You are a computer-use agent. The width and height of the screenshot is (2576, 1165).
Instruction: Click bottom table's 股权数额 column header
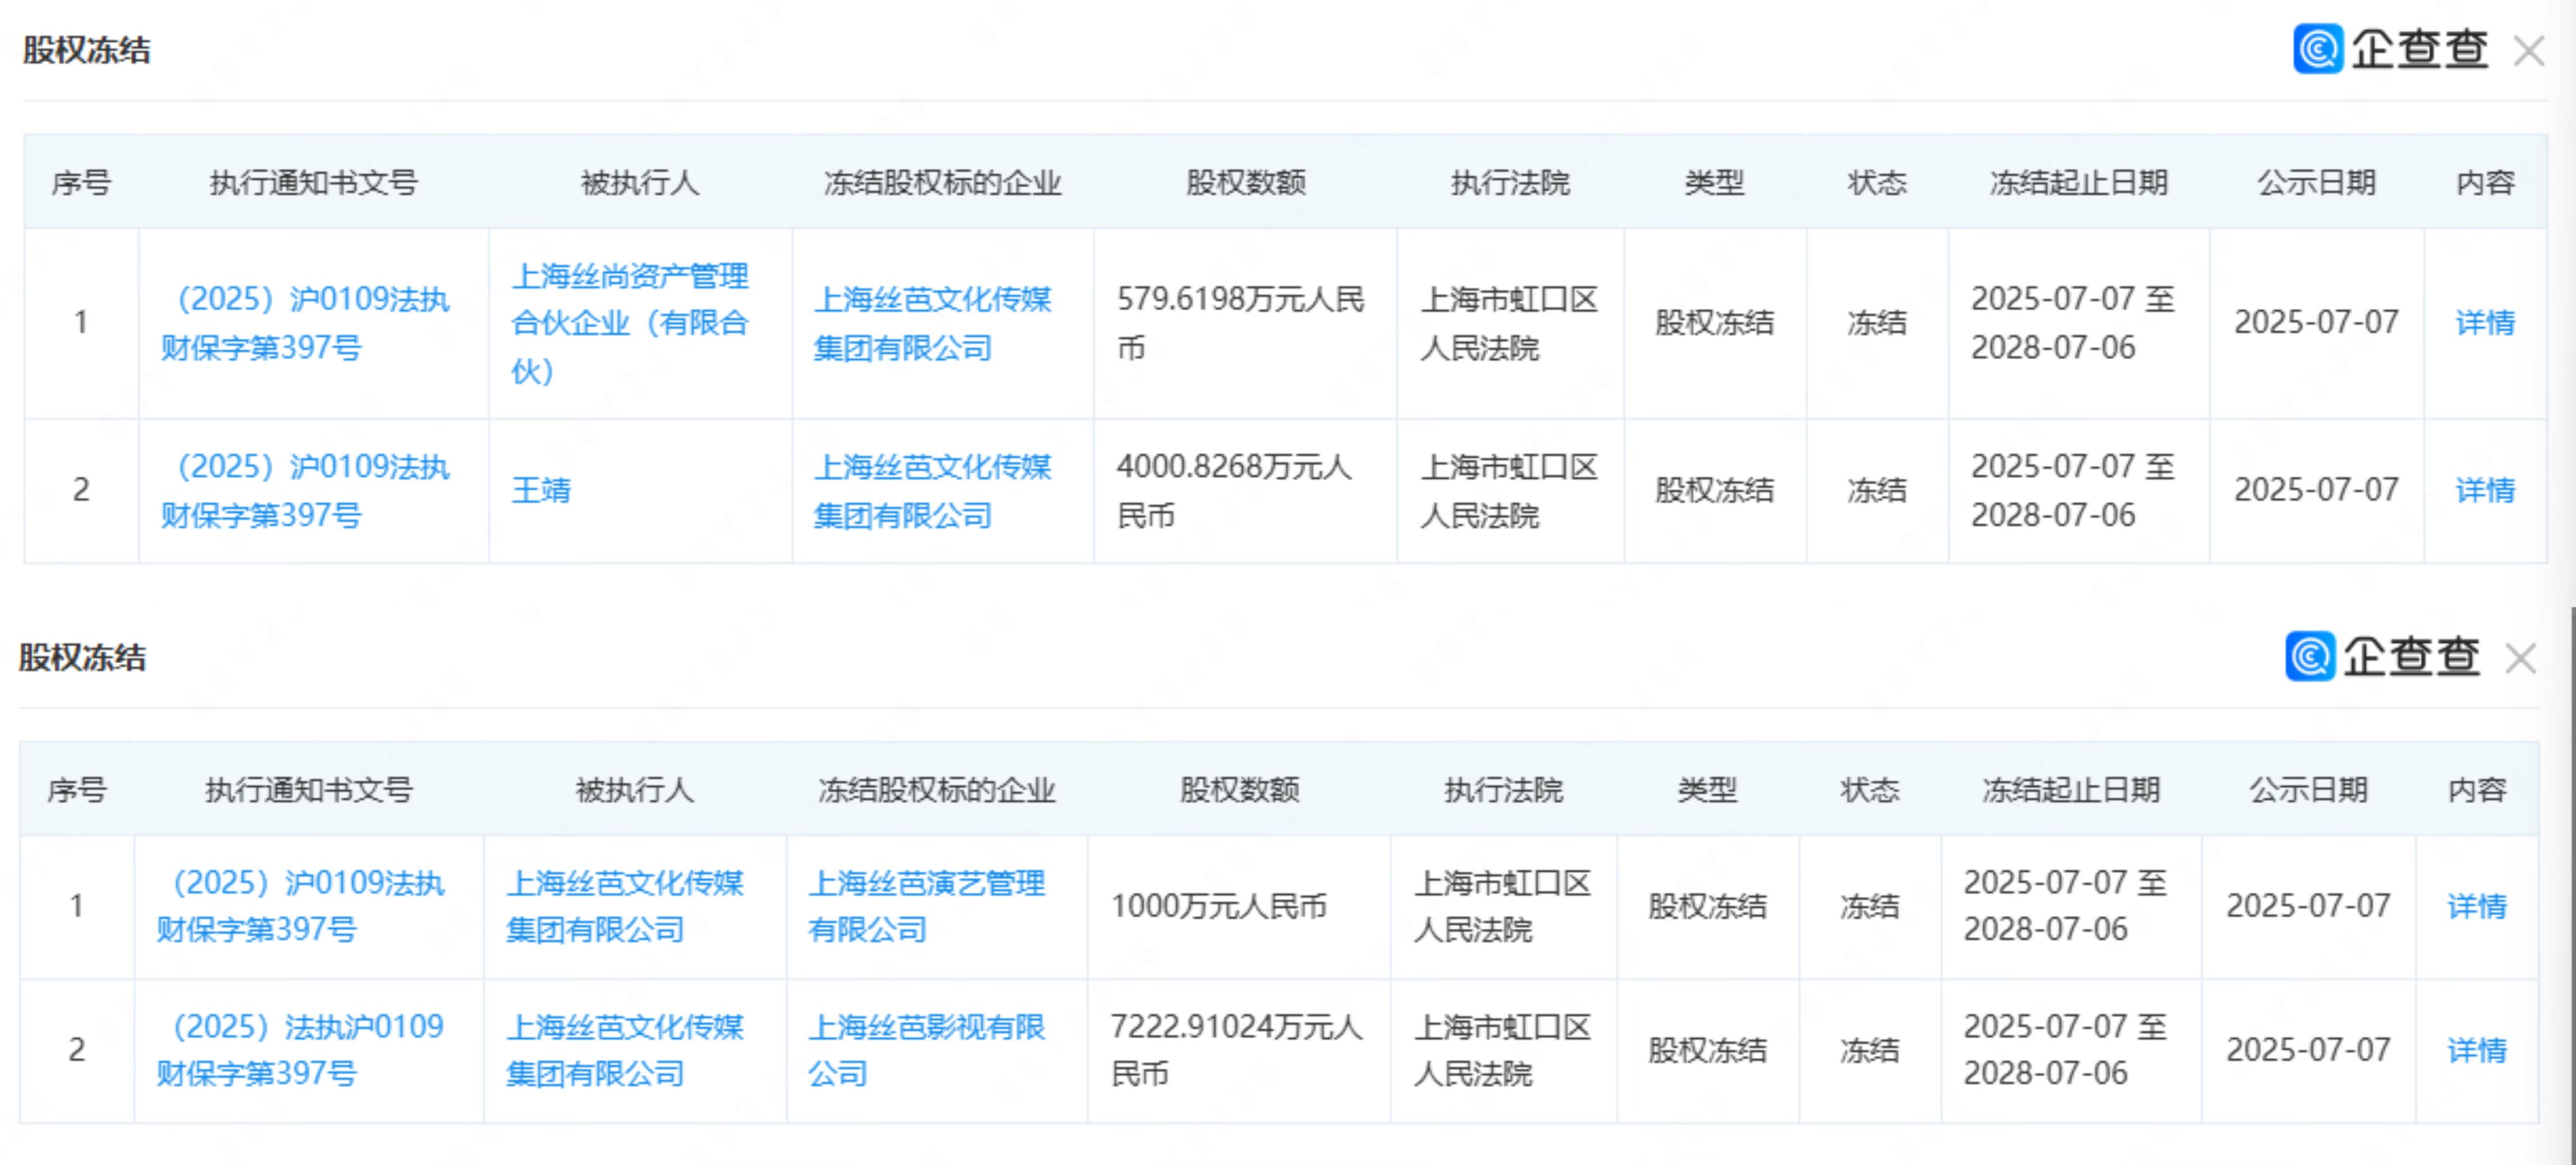pos(1239,790)
